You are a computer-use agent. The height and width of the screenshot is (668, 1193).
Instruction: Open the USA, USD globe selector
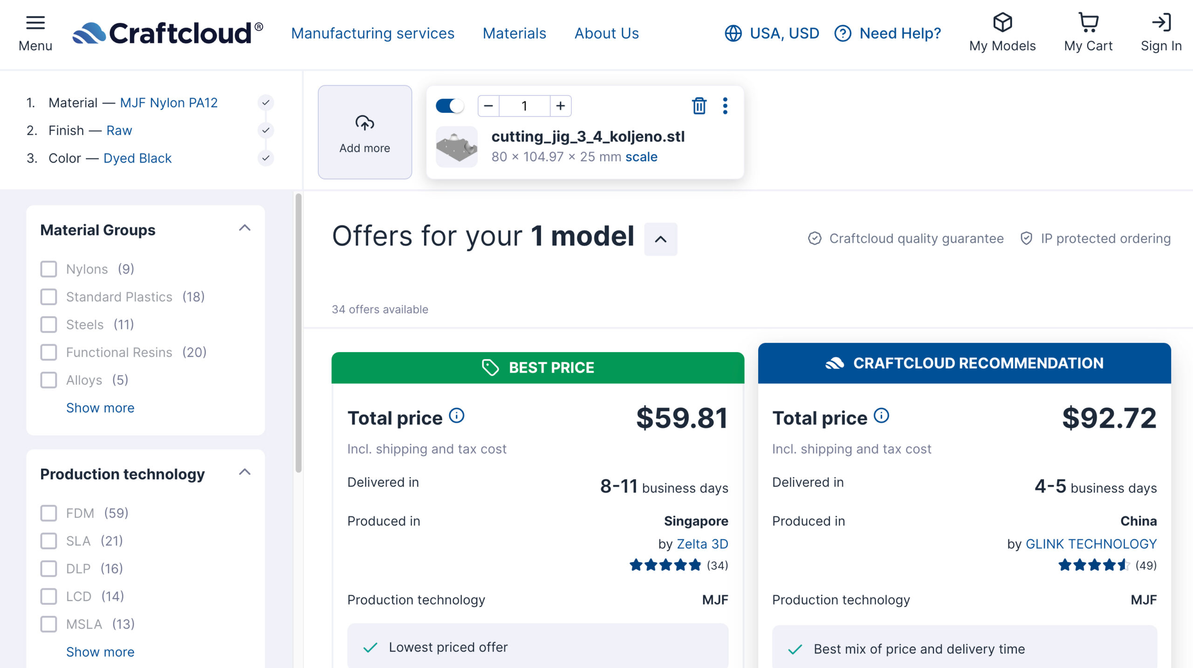772,34
